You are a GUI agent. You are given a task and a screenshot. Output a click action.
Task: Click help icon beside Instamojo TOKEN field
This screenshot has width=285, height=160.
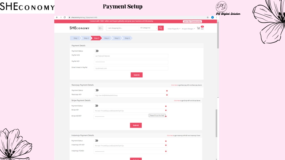tap(166, 151)
